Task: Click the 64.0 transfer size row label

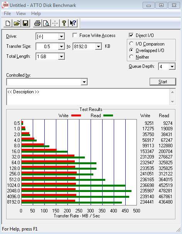Action: pos(16,163)
